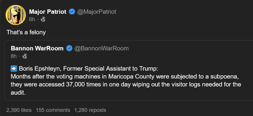Click the verified badge beside Bannon WarRoom
This screenshot has width=253, height=116.
coord(69,48)
